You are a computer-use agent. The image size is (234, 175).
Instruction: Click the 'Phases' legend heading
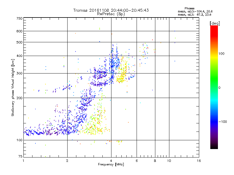click(x=189, y=8)
